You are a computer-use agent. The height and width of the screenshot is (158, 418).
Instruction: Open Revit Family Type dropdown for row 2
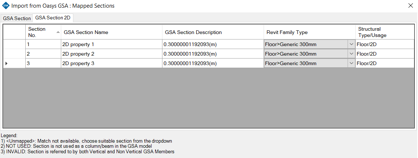(x=351, y=54)
